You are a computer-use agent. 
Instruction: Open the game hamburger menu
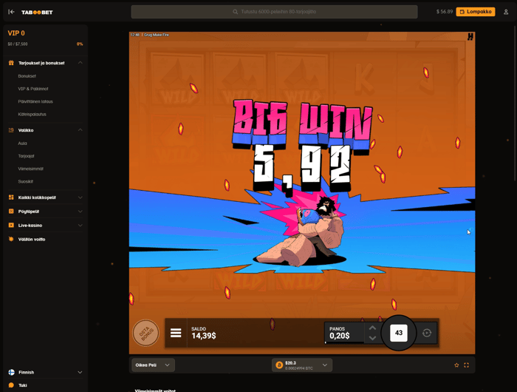point(176,333)
